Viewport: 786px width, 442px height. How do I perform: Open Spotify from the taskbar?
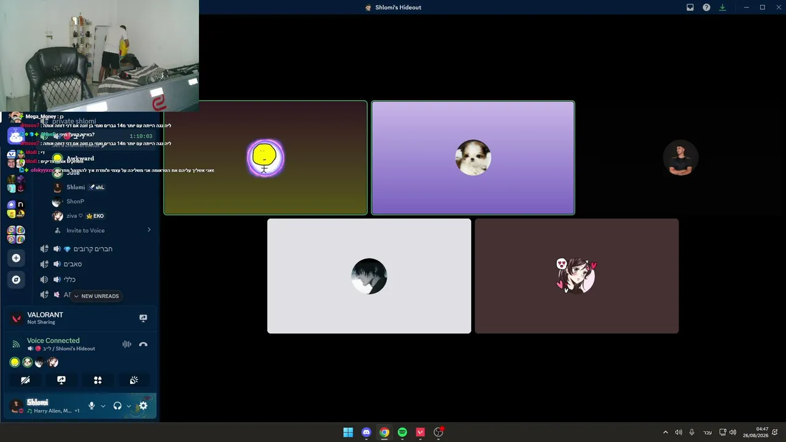click(402, 432)
